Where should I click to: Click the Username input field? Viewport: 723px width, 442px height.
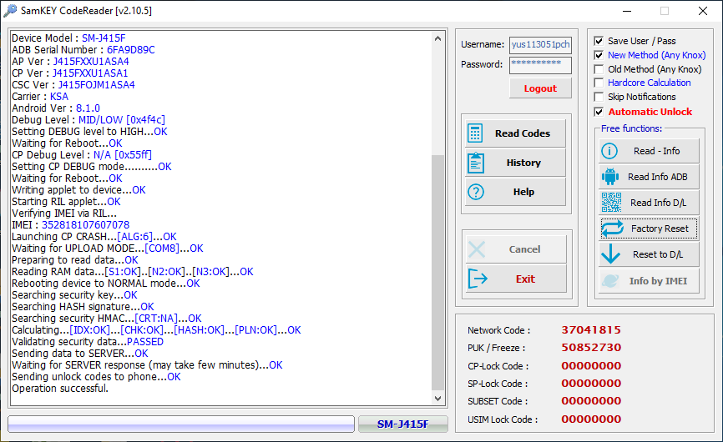[540, 45]
